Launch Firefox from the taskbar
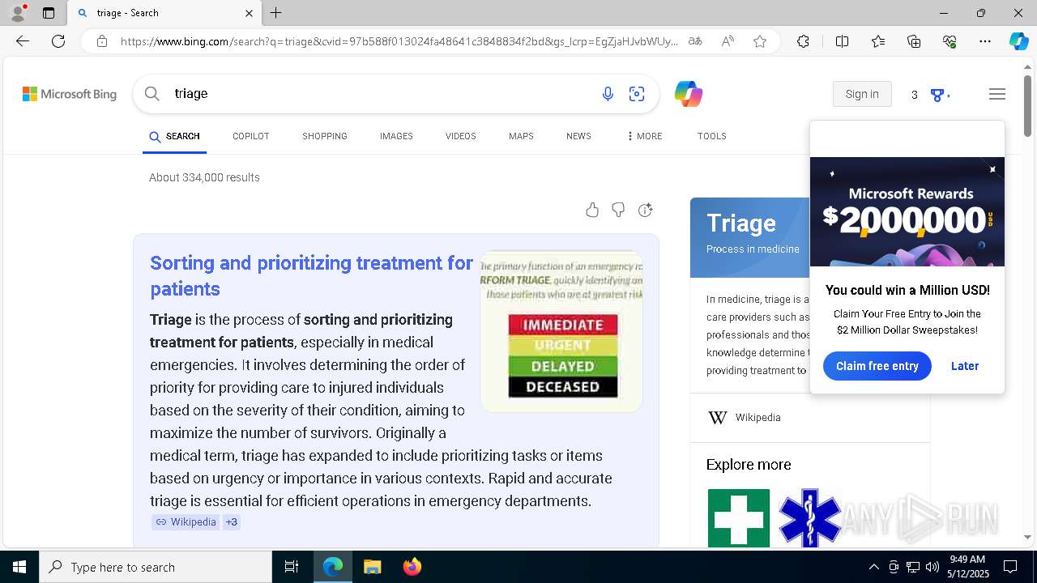 [x=412, y=567]
